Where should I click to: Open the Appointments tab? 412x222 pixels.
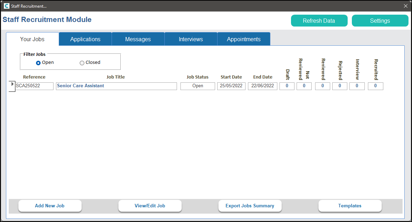243,39
